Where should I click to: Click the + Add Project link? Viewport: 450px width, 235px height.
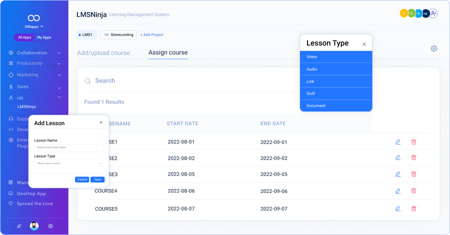coord(151,35)
